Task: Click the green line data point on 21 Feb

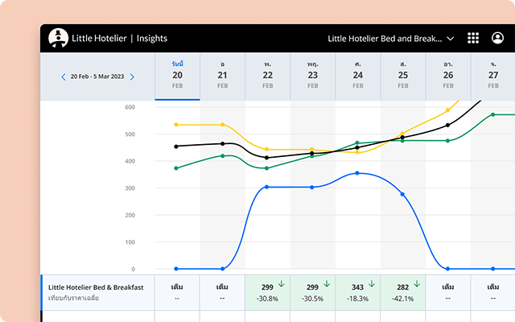Action: point(223,155)
